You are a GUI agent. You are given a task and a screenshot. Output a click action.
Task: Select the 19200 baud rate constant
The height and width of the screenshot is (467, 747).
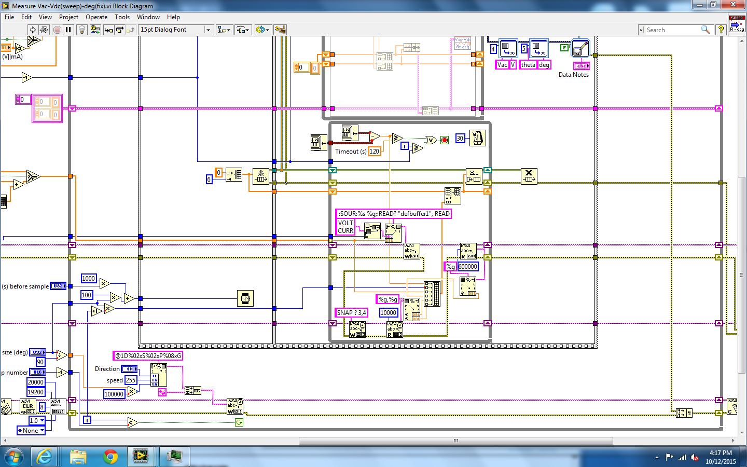[x=36, y=392]
